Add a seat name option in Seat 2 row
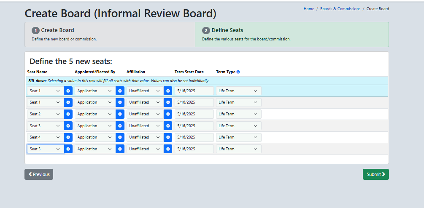 (x=68, y=114)
